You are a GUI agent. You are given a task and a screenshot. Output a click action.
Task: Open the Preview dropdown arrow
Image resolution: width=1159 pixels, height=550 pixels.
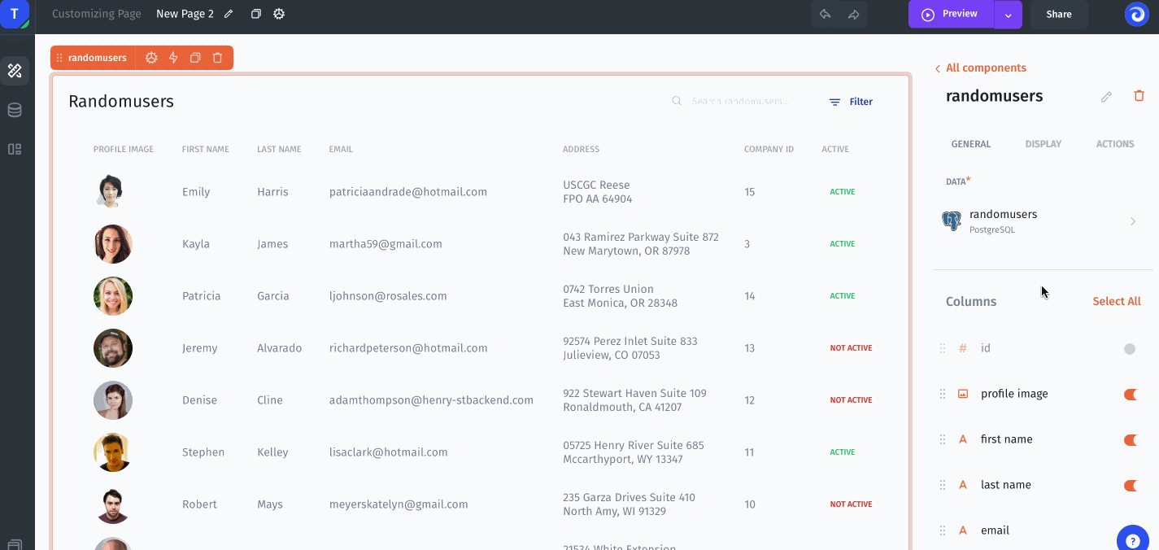[x=1009, y=15]
